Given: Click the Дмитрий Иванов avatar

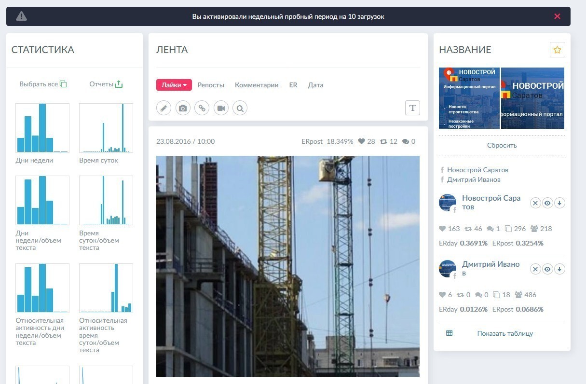Looking at the screenshot, I should [448, 269].
